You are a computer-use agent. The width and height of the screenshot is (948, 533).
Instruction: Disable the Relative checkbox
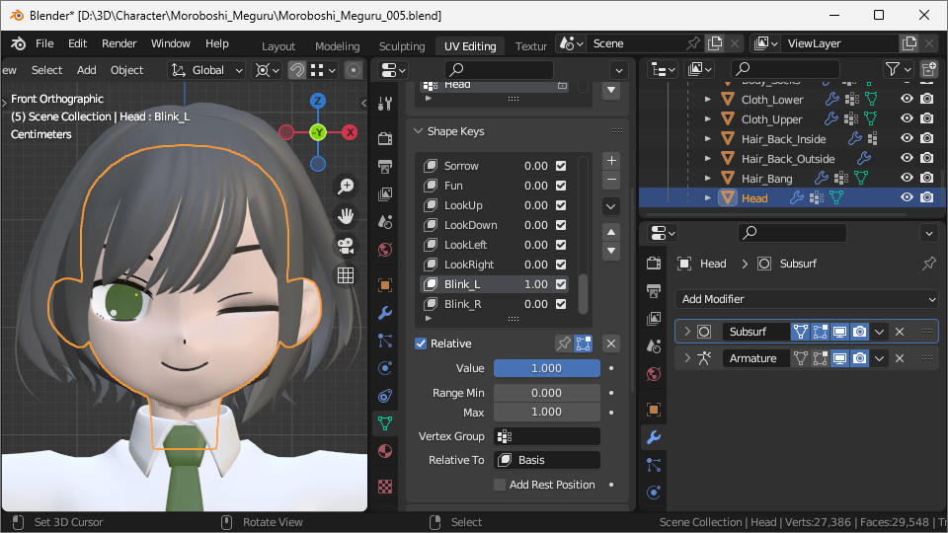point(421,343)
